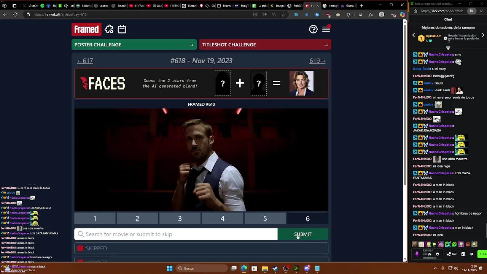Image resolution: width=487 pixels, height=274 pixels.
Task: Open a new browser tab
Action: point(361,5)
